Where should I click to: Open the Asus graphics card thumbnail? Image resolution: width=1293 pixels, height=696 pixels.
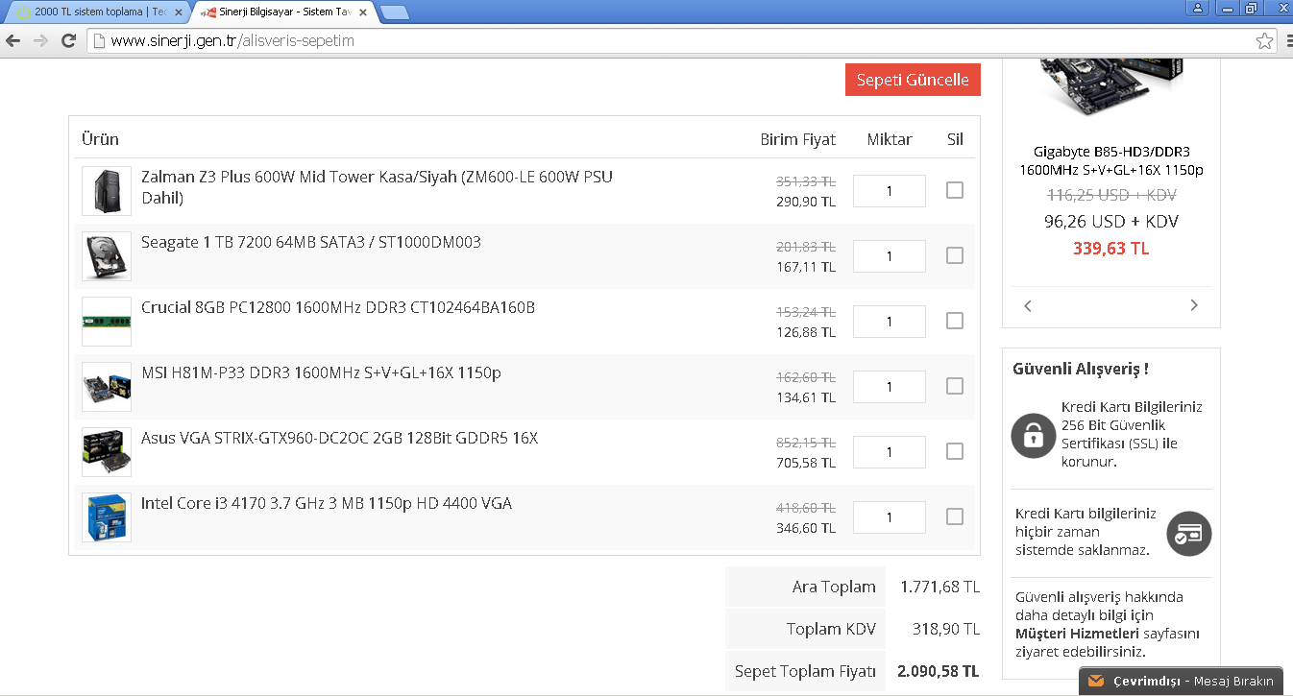(x=107, y=452)
